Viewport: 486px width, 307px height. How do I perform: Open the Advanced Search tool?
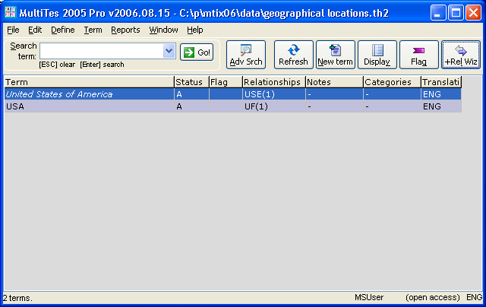click(246, 55)
